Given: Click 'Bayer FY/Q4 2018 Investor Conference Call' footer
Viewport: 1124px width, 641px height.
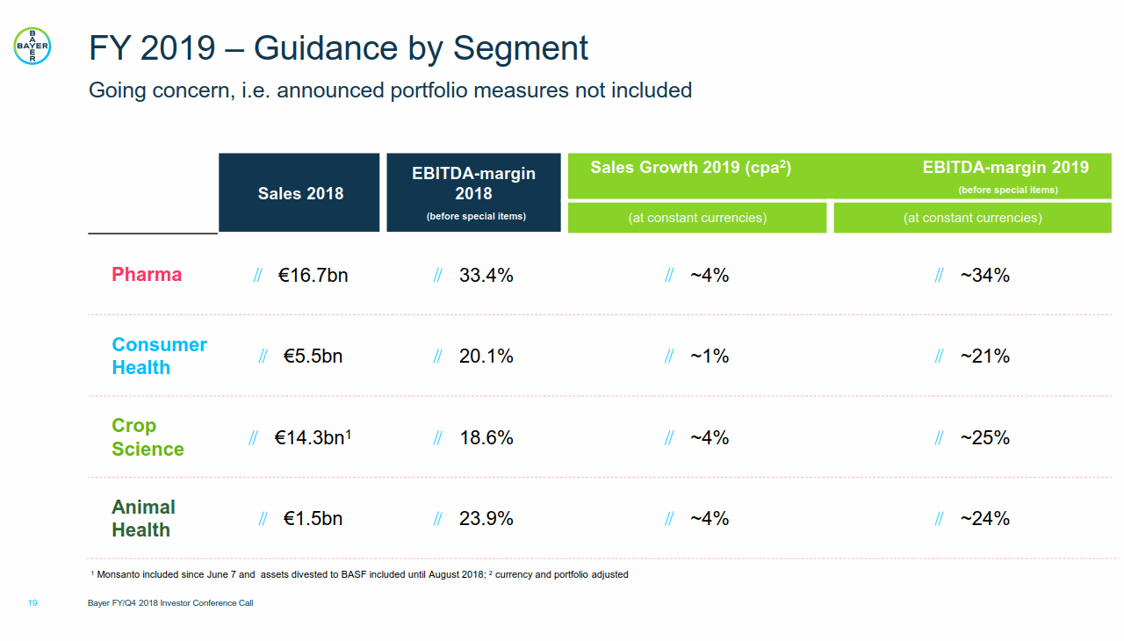Looking at the screenshot, I should tap(170, 603).
